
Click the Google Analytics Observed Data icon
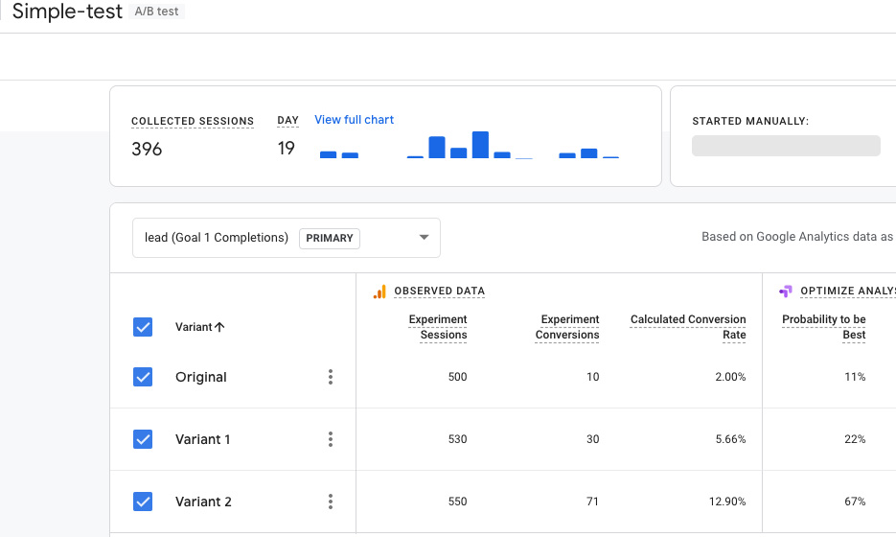point(379,292)
